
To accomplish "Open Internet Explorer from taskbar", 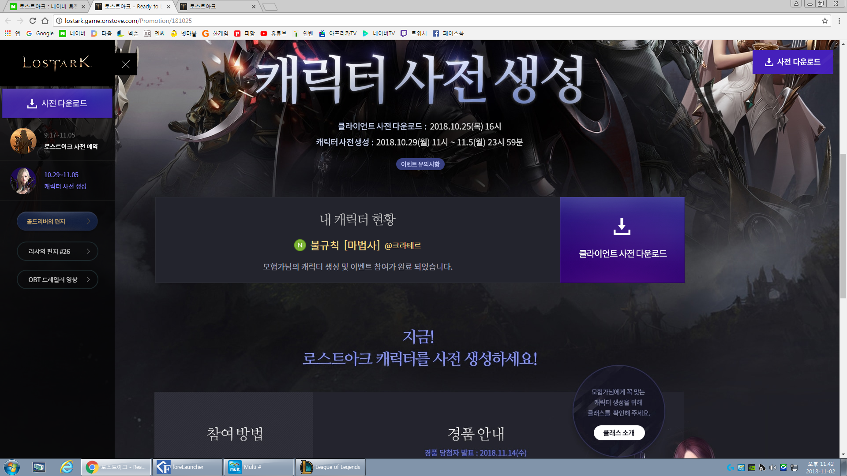I will click(x=67, y=467).
